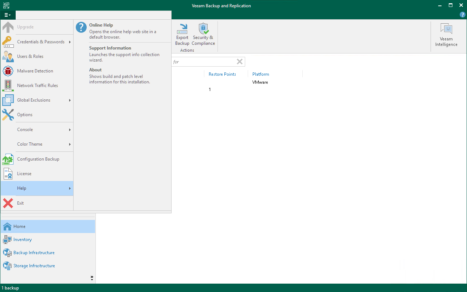Select Configuration Backup menu entry
The height and width of the screenshot is (292, 467).
[x=37, y=159]
